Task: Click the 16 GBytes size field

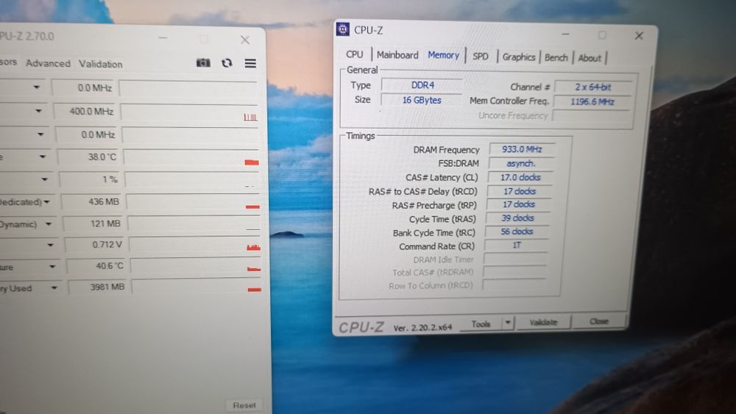Action: (x=422, y=100)
